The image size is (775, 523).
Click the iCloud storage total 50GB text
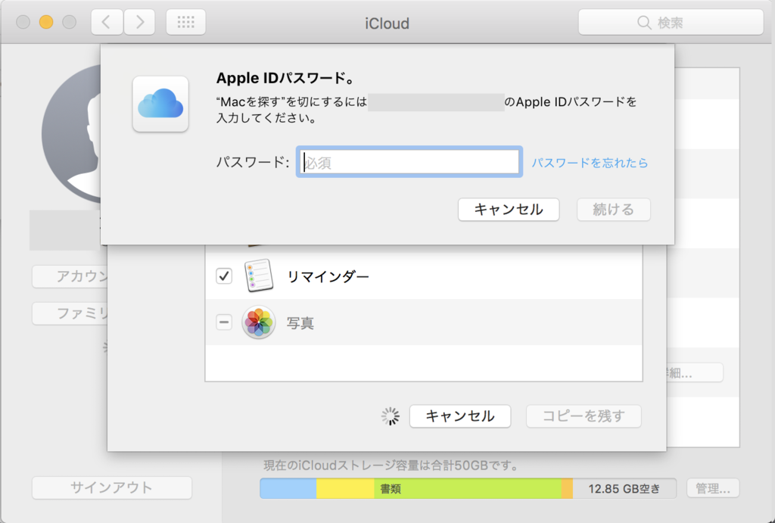pyautogui.click(x=391, y=465)
